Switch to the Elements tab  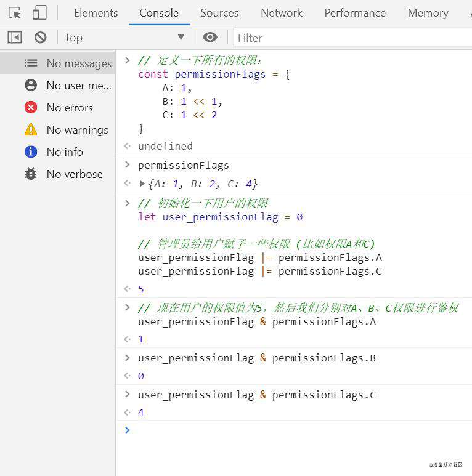[x=96, y=13]
